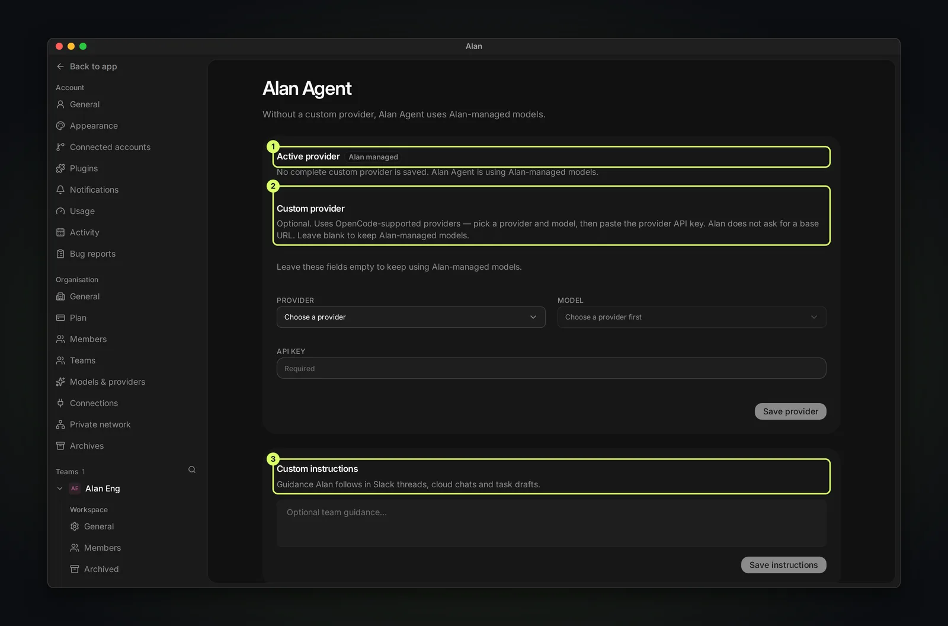The height and width of the screenshot is (626, 948).
Task: Click the back arrow icon beside Back to app
Action: click(60, 66)
